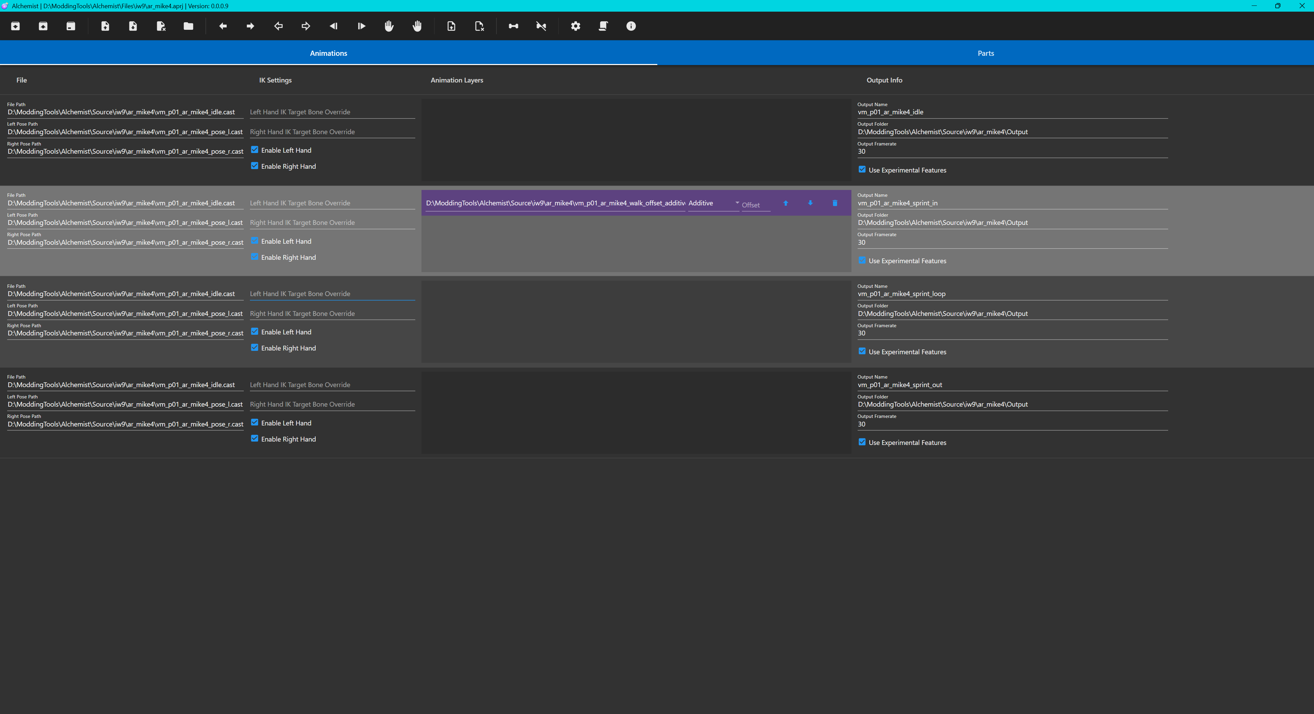Click the outlined left arrow icon
1314x714 pixels.
278,26
